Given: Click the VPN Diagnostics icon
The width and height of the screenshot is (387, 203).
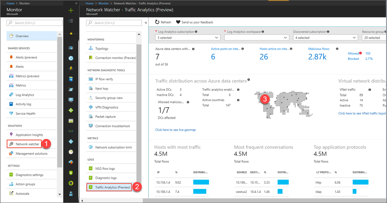Looking at the screenshot, I should pos(91,107).
